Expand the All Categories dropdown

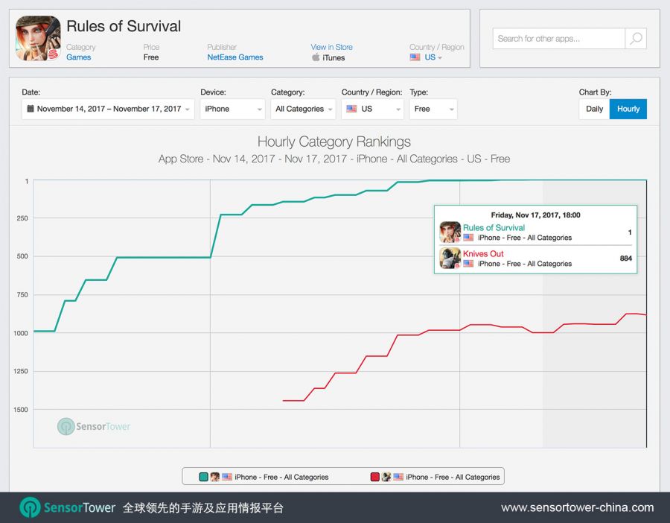tap(303, 109)
